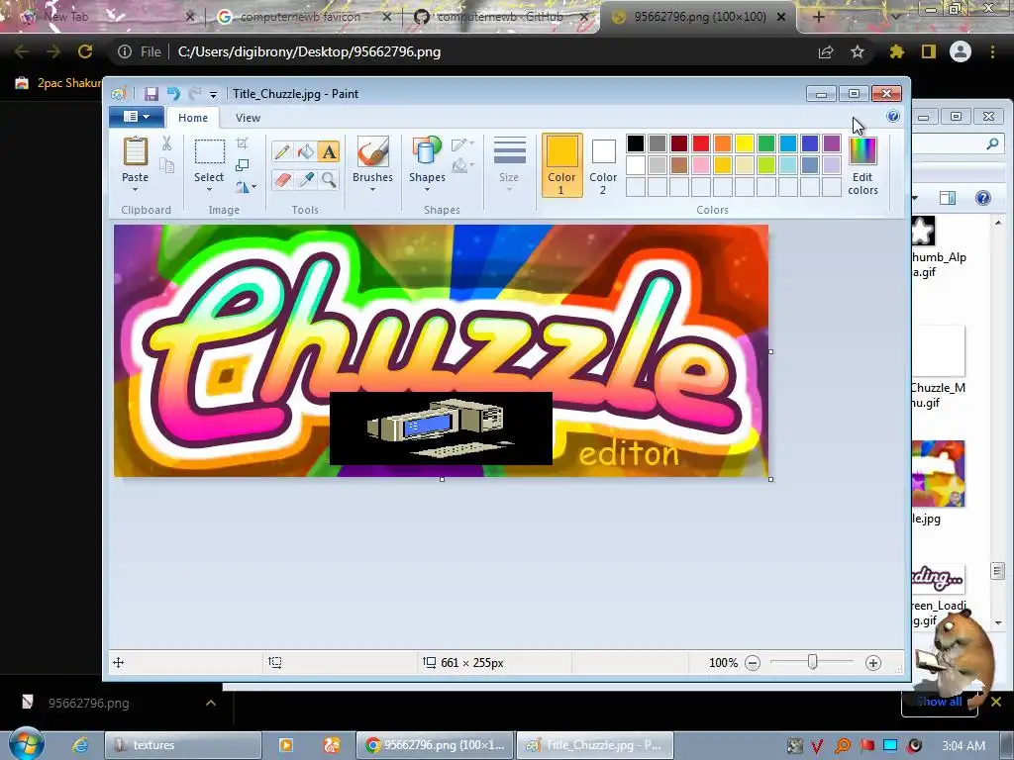Open textures folder taskbar button

click(183, 745)
